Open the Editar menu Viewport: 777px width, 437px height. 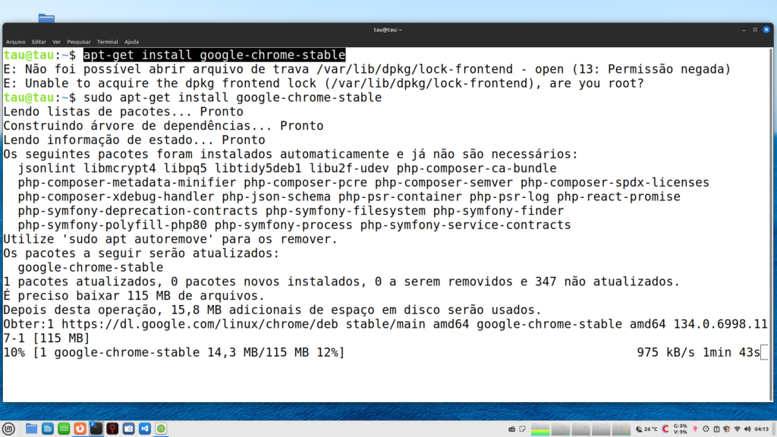(38, 42)
